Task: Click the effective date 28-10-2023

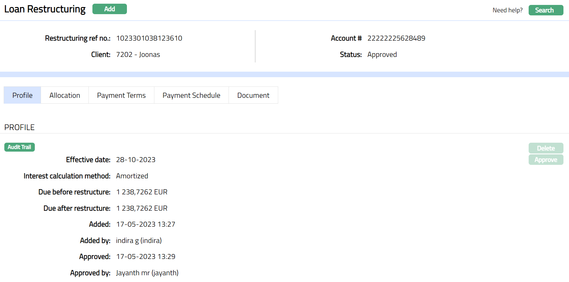Action: tap(136, 160)
